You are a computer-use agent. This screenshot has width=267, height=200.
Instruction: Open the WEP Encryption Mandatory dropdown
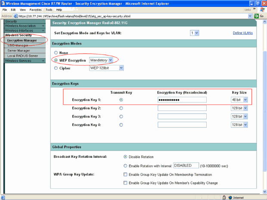101,60
